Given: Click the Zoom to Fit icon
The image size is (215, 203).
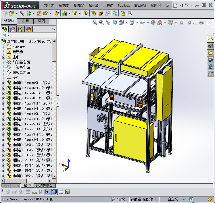Looking at the screenshot, I should [x=95, y=22].
